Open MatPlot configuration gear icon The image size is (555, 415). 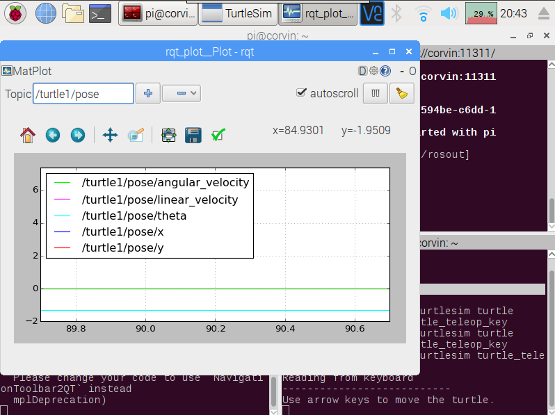[373, 71]
